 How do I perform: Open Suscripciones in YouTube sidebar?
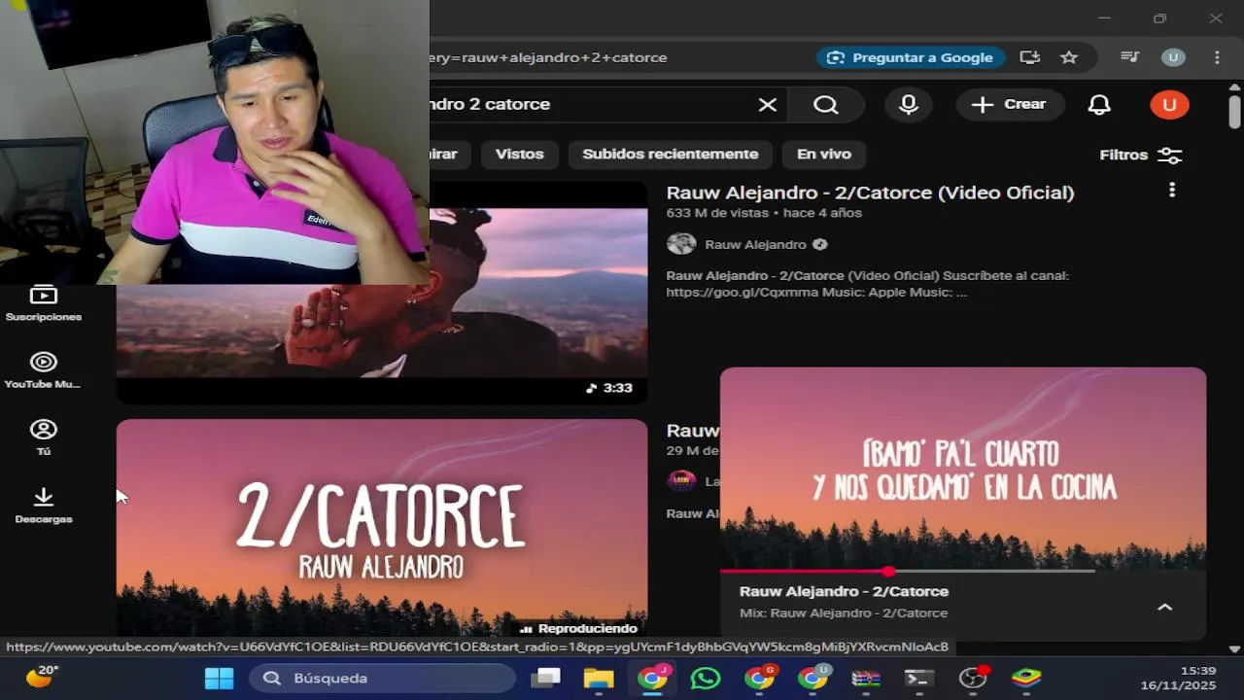point(43,303)
